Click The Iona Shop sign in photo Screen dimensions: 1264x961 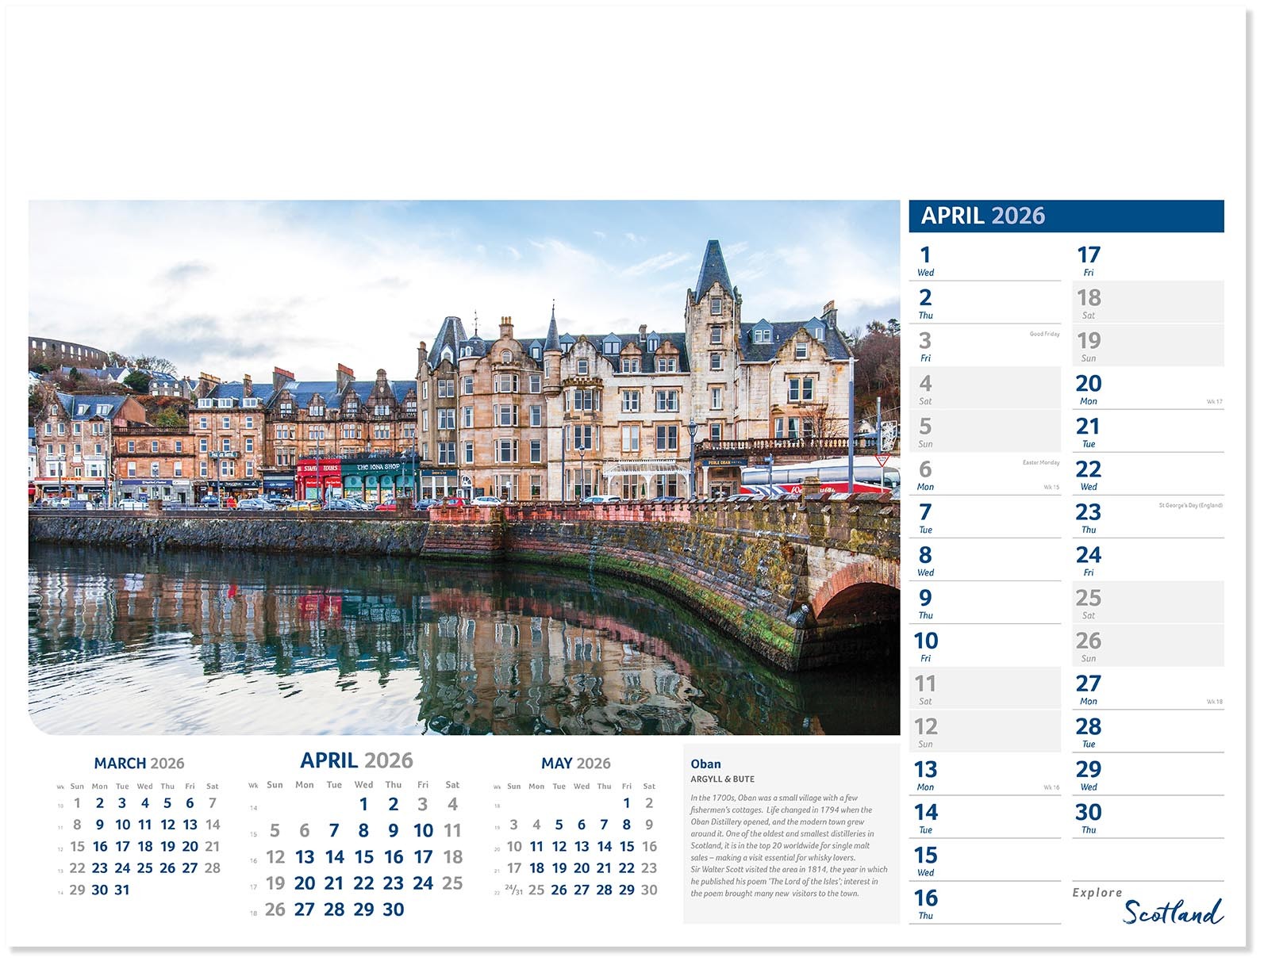pos(378,467)
